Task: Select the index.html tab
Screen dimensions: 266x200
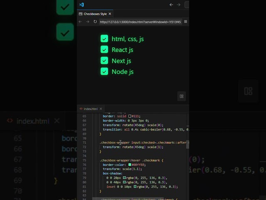Action: point(91,109)
